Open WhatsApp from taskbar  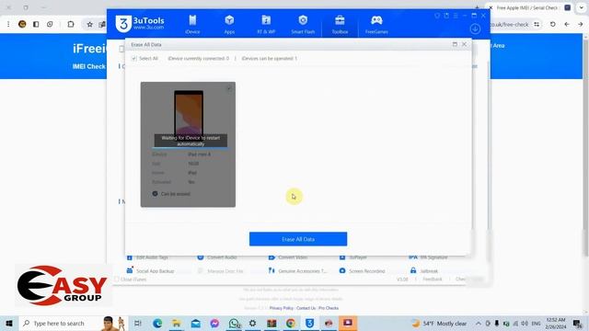click(234, 323)
